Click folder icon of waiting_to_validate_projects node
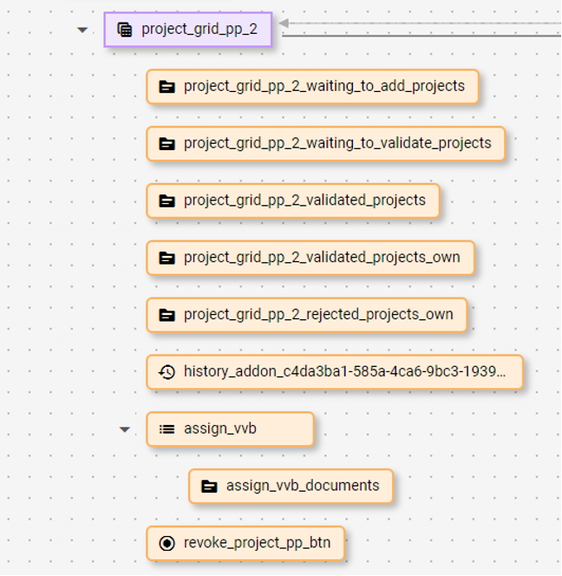This screenshot has width=562, height=576. click(167, 144)
